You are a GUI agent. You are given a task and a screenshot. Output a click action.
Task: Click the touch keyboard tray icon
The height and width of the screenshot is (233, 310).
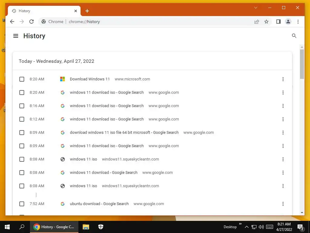click(269, 227)
